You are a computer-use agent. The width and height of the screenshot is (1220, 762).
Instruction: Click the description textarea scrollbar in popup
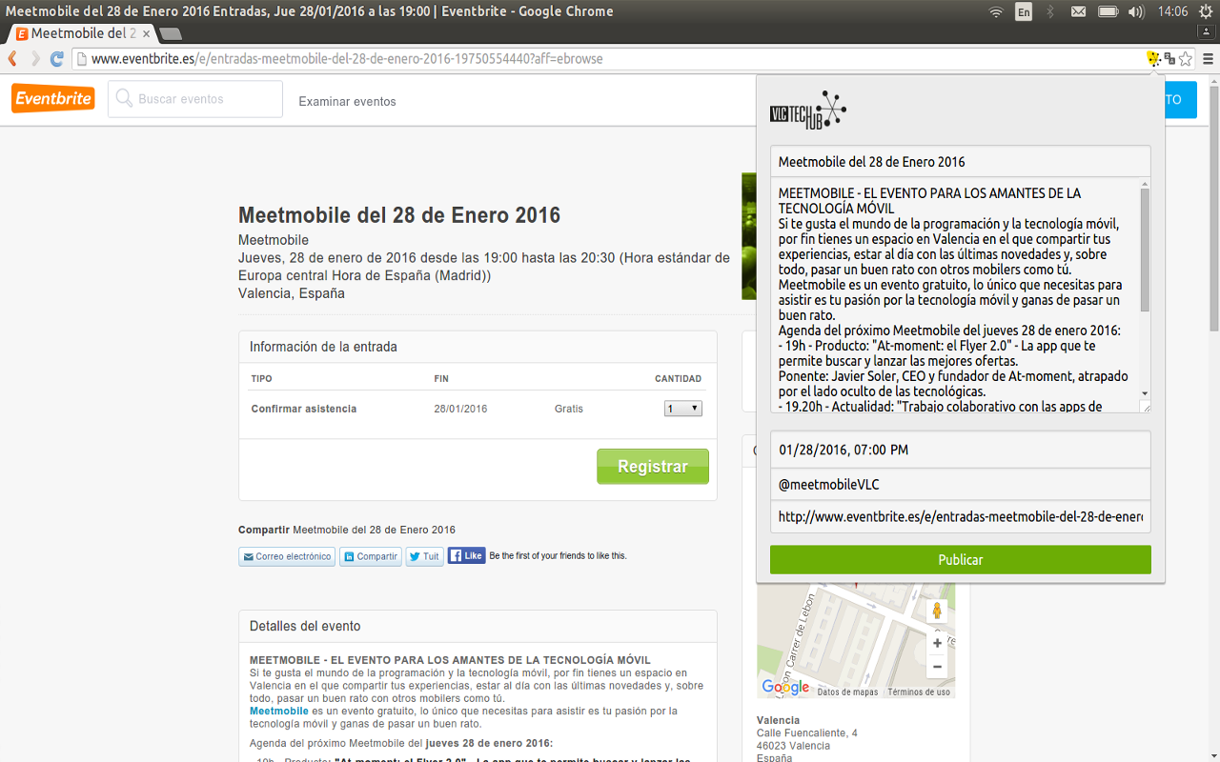(x=1145, y=250)
